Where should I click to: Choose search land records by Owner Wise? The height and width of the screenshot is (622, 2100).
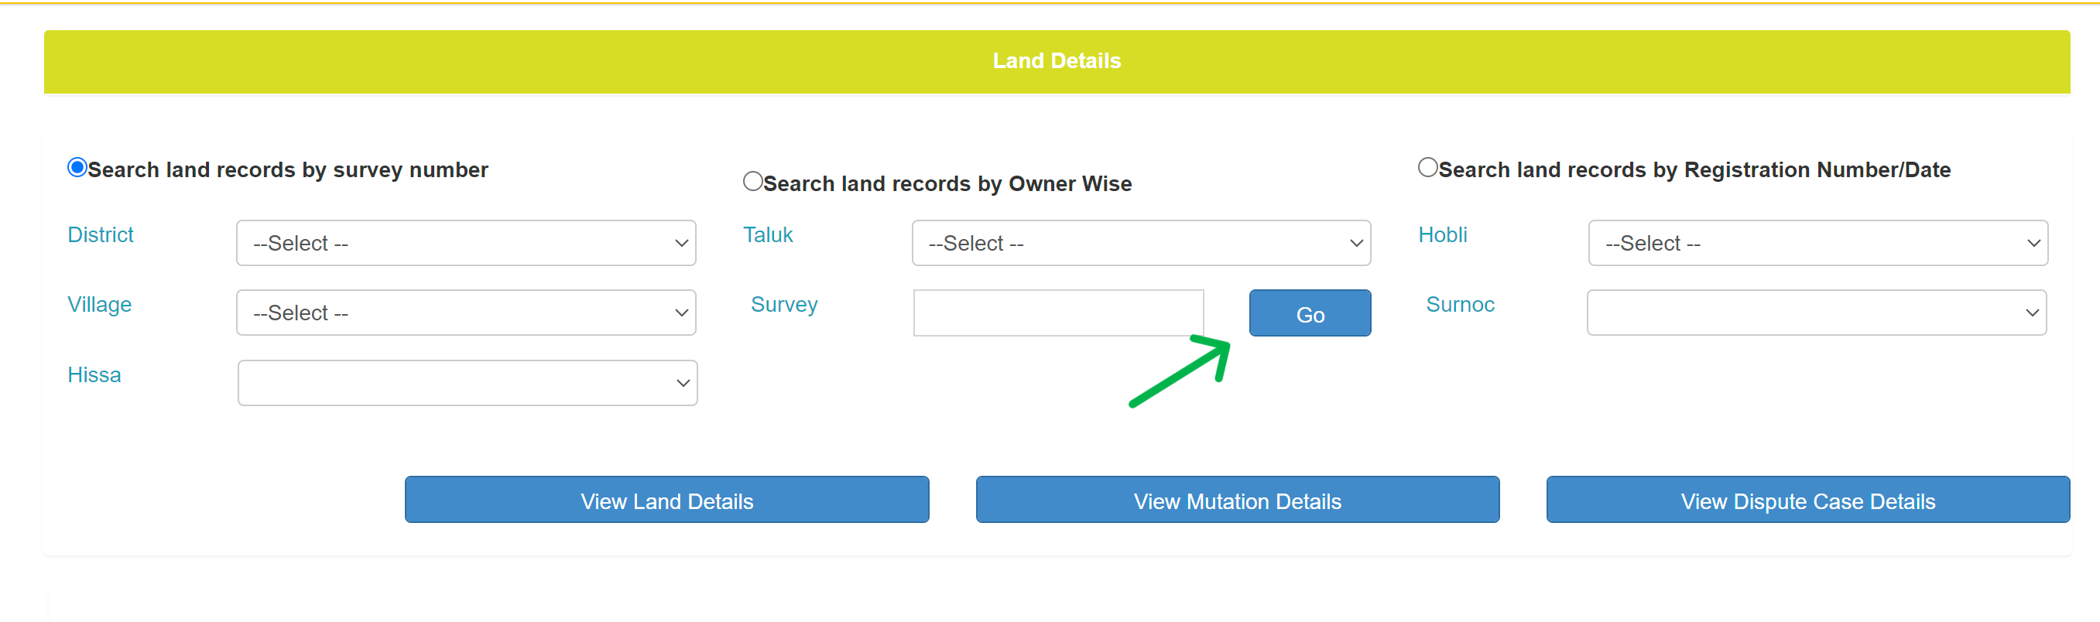(752, 182)
